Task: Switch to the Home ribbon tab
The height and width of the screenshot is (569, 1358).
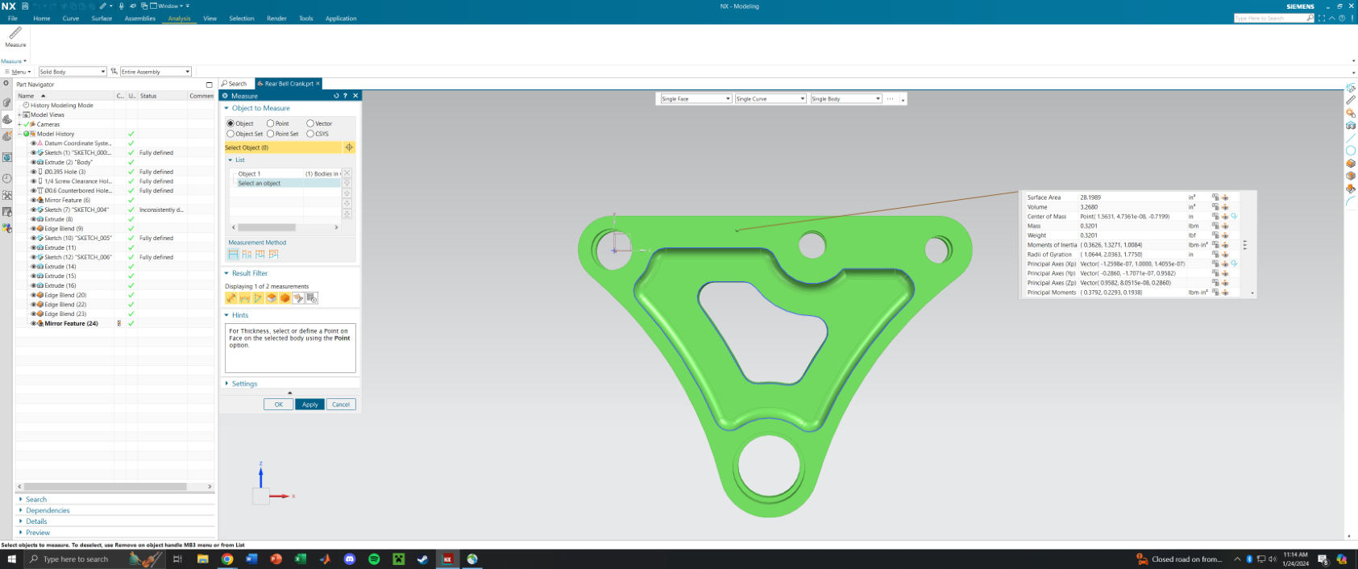Action: coord(42,19)
